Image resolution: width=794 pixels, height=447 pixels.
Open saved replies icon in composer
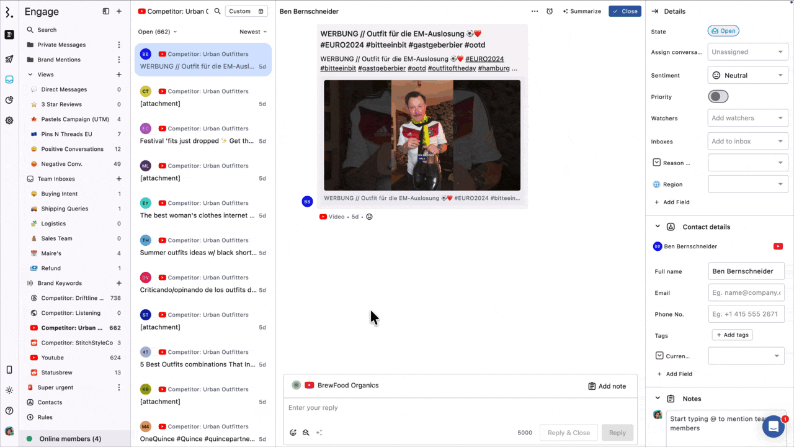[306, 433]
